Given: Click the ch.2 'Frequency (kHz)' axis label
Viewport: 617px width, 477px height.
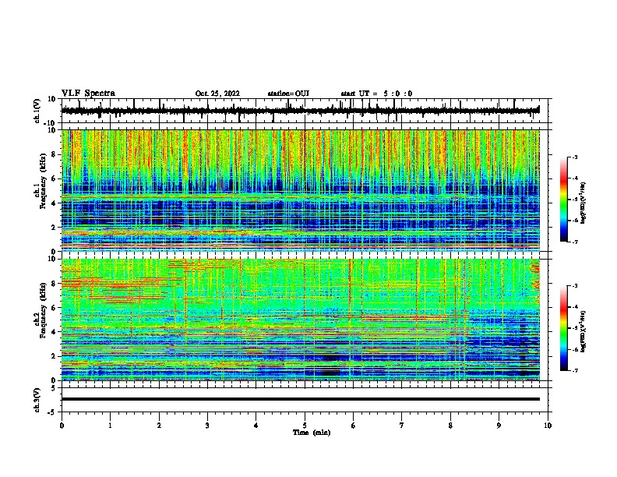Looking at the screenshot, I should pyautogui.click(x=43, y=310).
